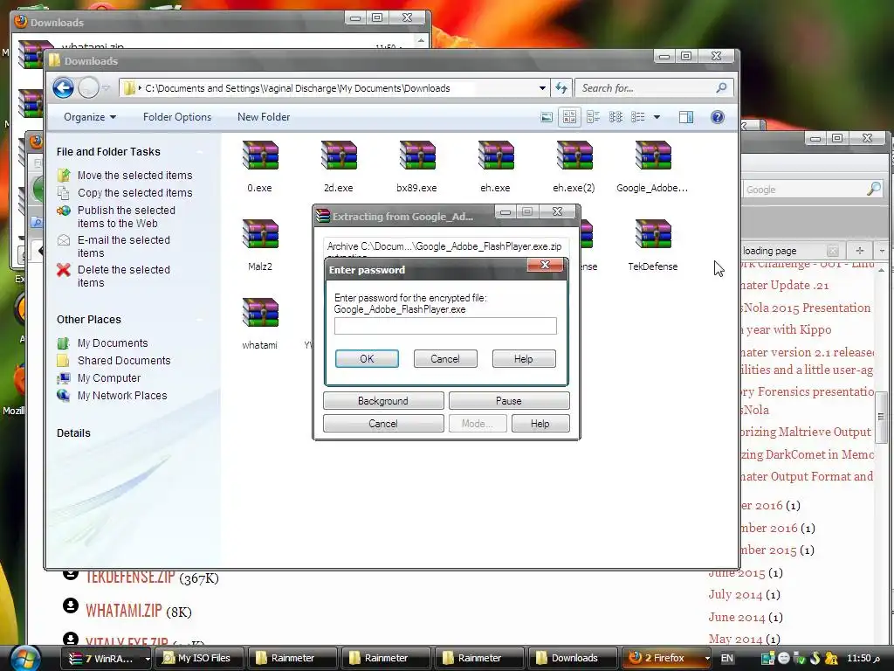Viewport: 894px width, 671px height.
Task: Click the bottom Help button in extracting window
Action: tap(540, 424)
